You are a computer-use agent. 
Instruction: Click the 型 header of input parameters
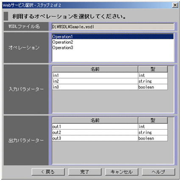tap(153, 69)
